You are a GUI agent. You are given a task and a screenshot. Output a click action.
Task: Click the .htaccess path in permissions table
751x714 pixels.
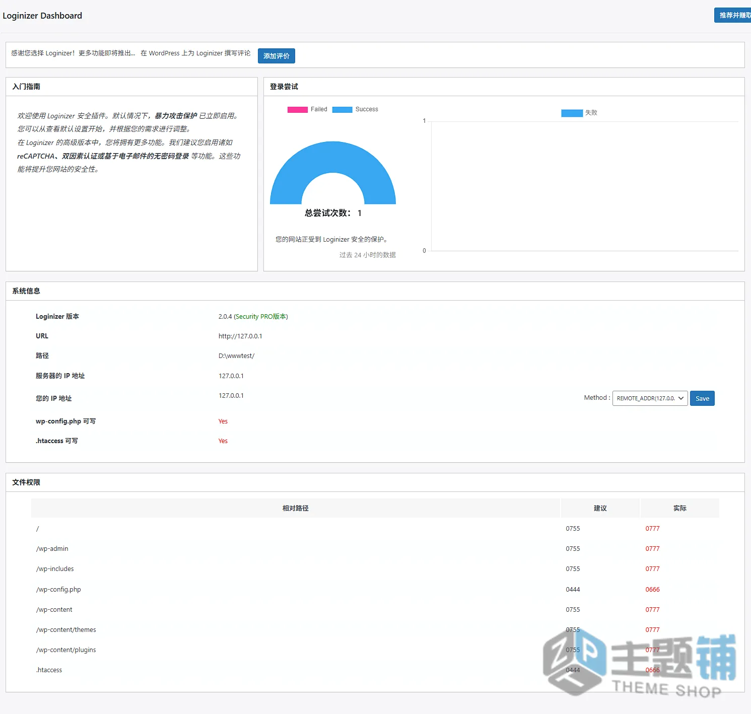(x=49, y=670)
